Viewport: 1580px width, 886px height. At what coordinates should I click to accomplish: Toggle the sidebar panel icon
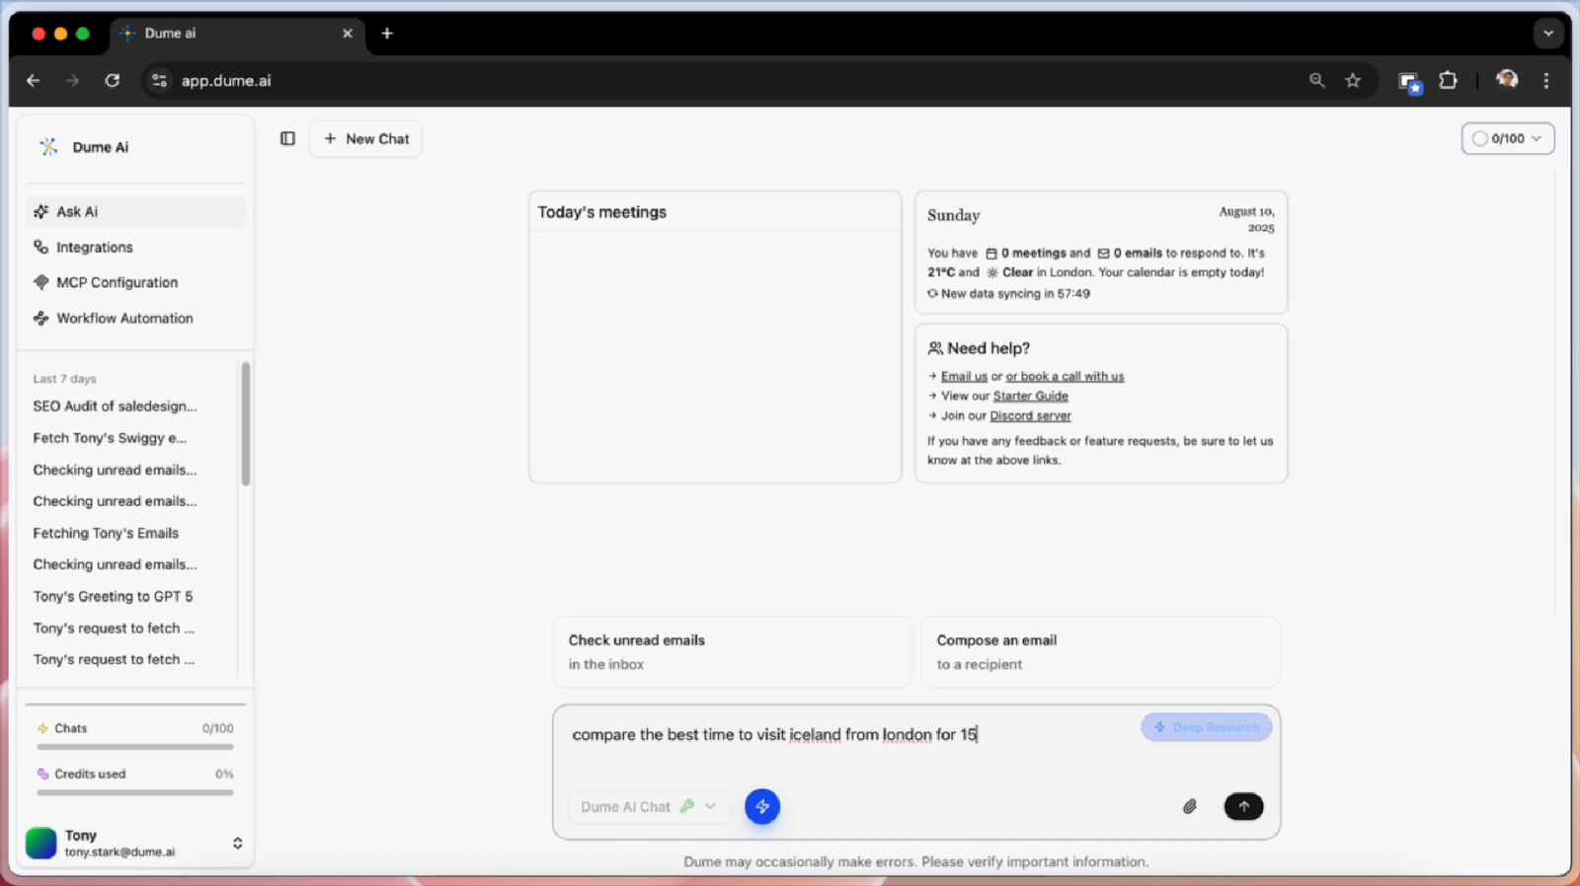point(287,139)
